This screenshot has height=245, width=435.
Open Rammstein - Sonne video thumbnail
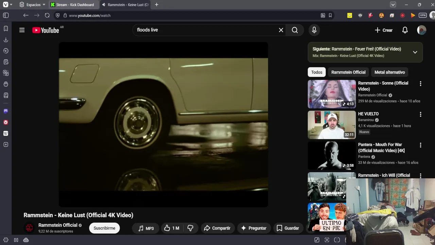click(332, 94)
